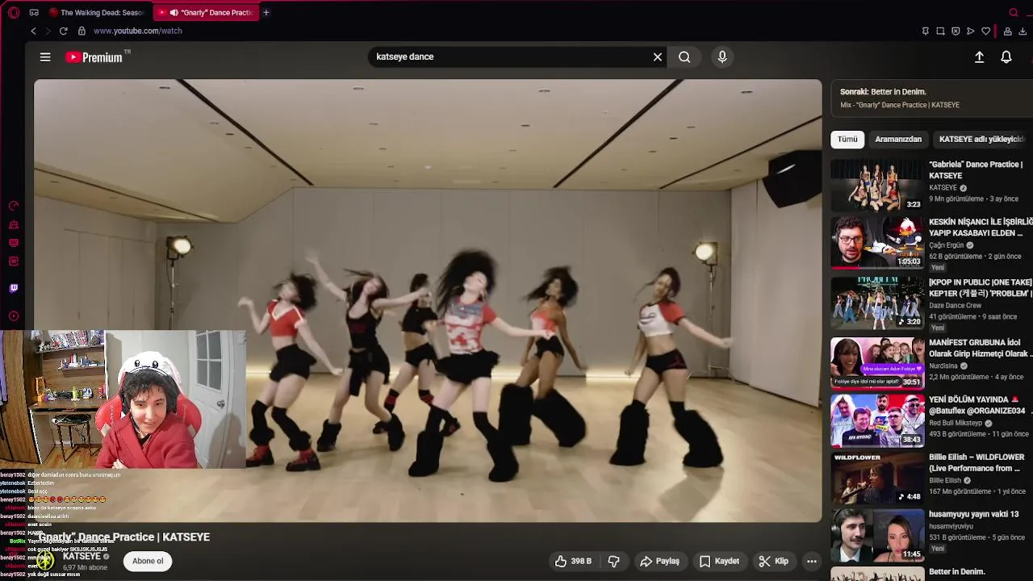The image size is (1033, 581).
Task: Click the padlock site info icon
Action: 82,31
